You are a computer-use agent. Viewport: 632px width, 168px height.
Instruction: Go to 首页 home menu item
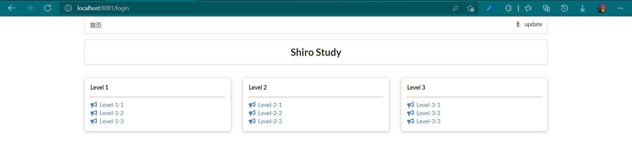point(96,25)
